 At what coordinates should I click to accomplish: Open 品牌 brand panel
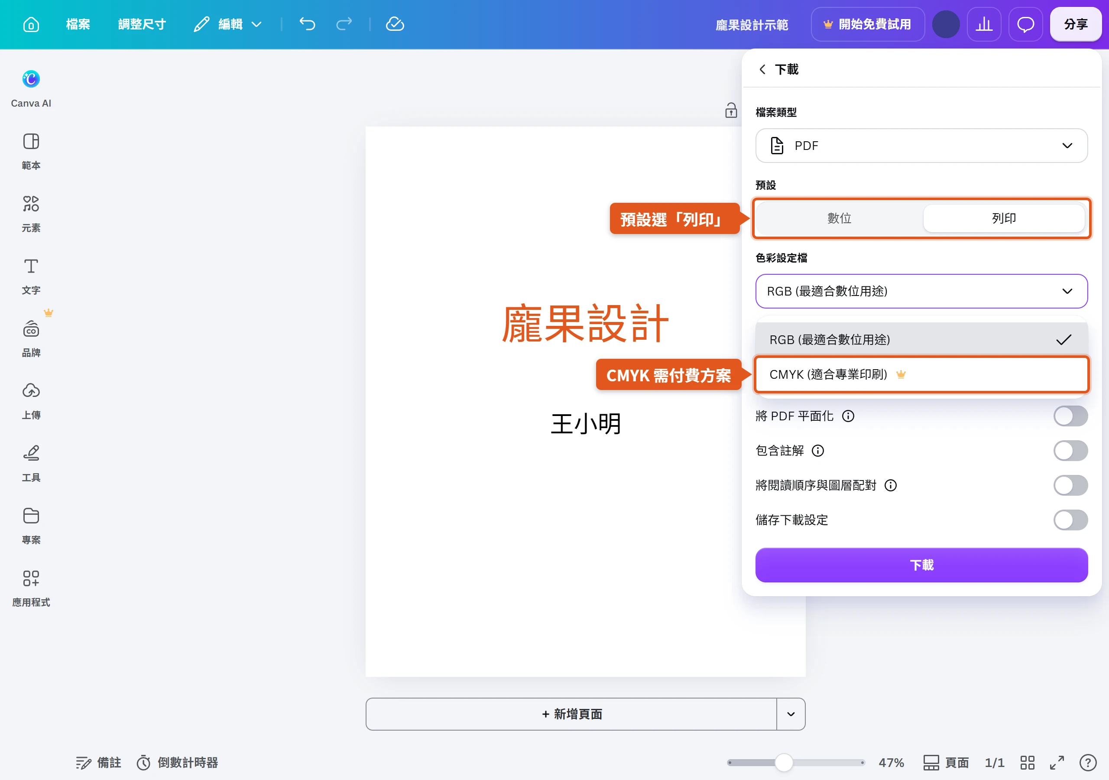click(31, 338)
